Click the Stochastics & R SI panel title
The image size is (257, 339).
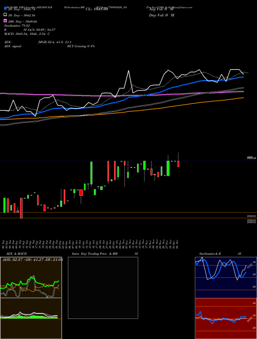point(220,254)
